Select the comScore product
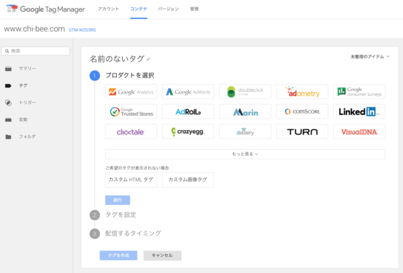The height and width of the screenshot is (273, 403). pos(302,112)
